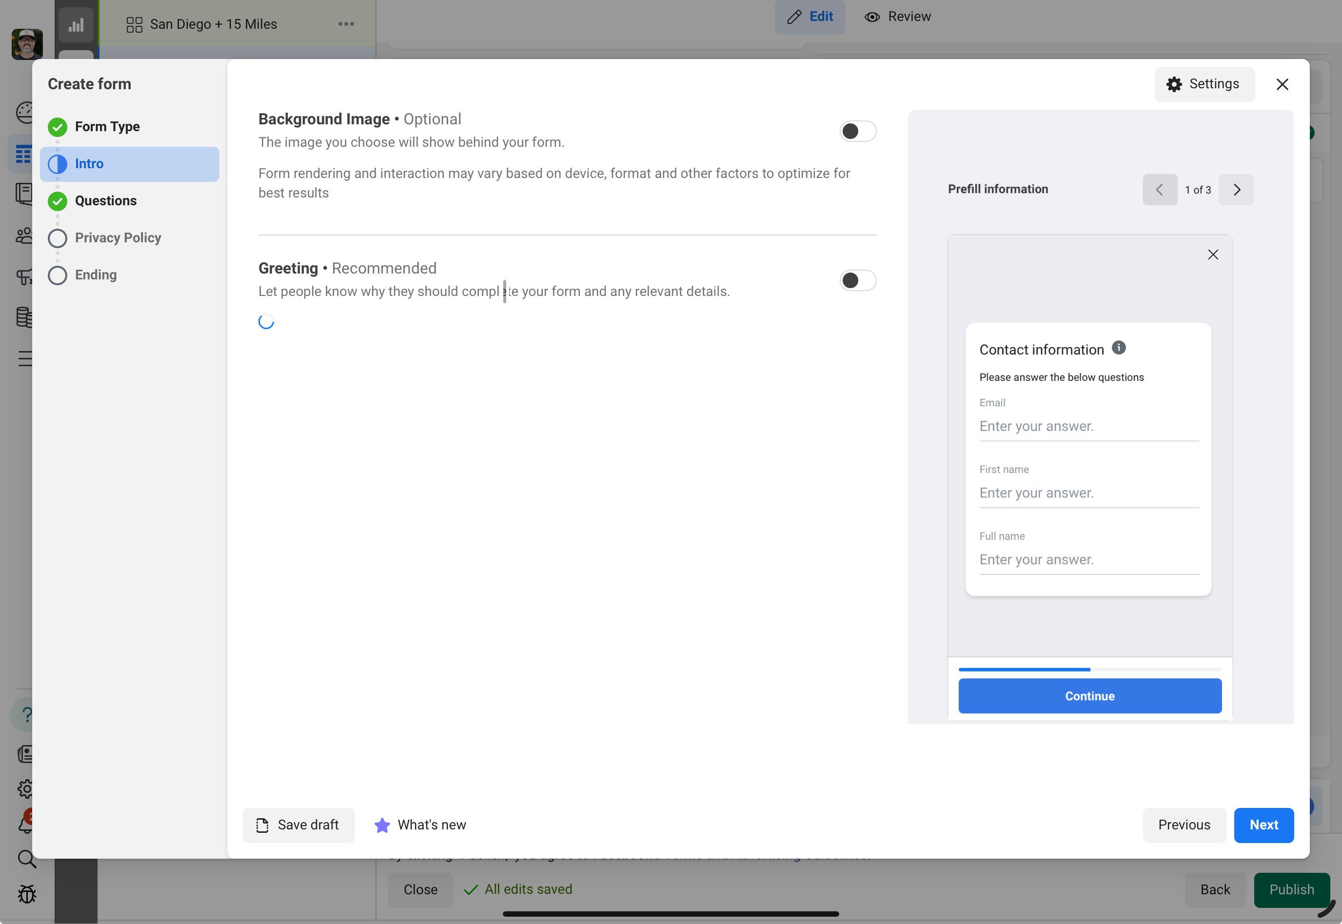The image size is (1342, 924).
Task: Click the help question mark icon
Action: pyautogui.click(x=26, y=714)
